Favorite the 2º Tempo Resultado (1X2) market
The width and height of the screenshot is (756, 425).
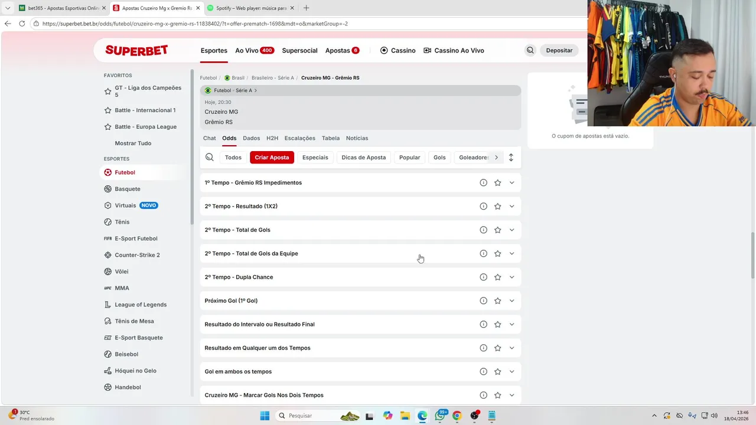(x=497, y=206)
